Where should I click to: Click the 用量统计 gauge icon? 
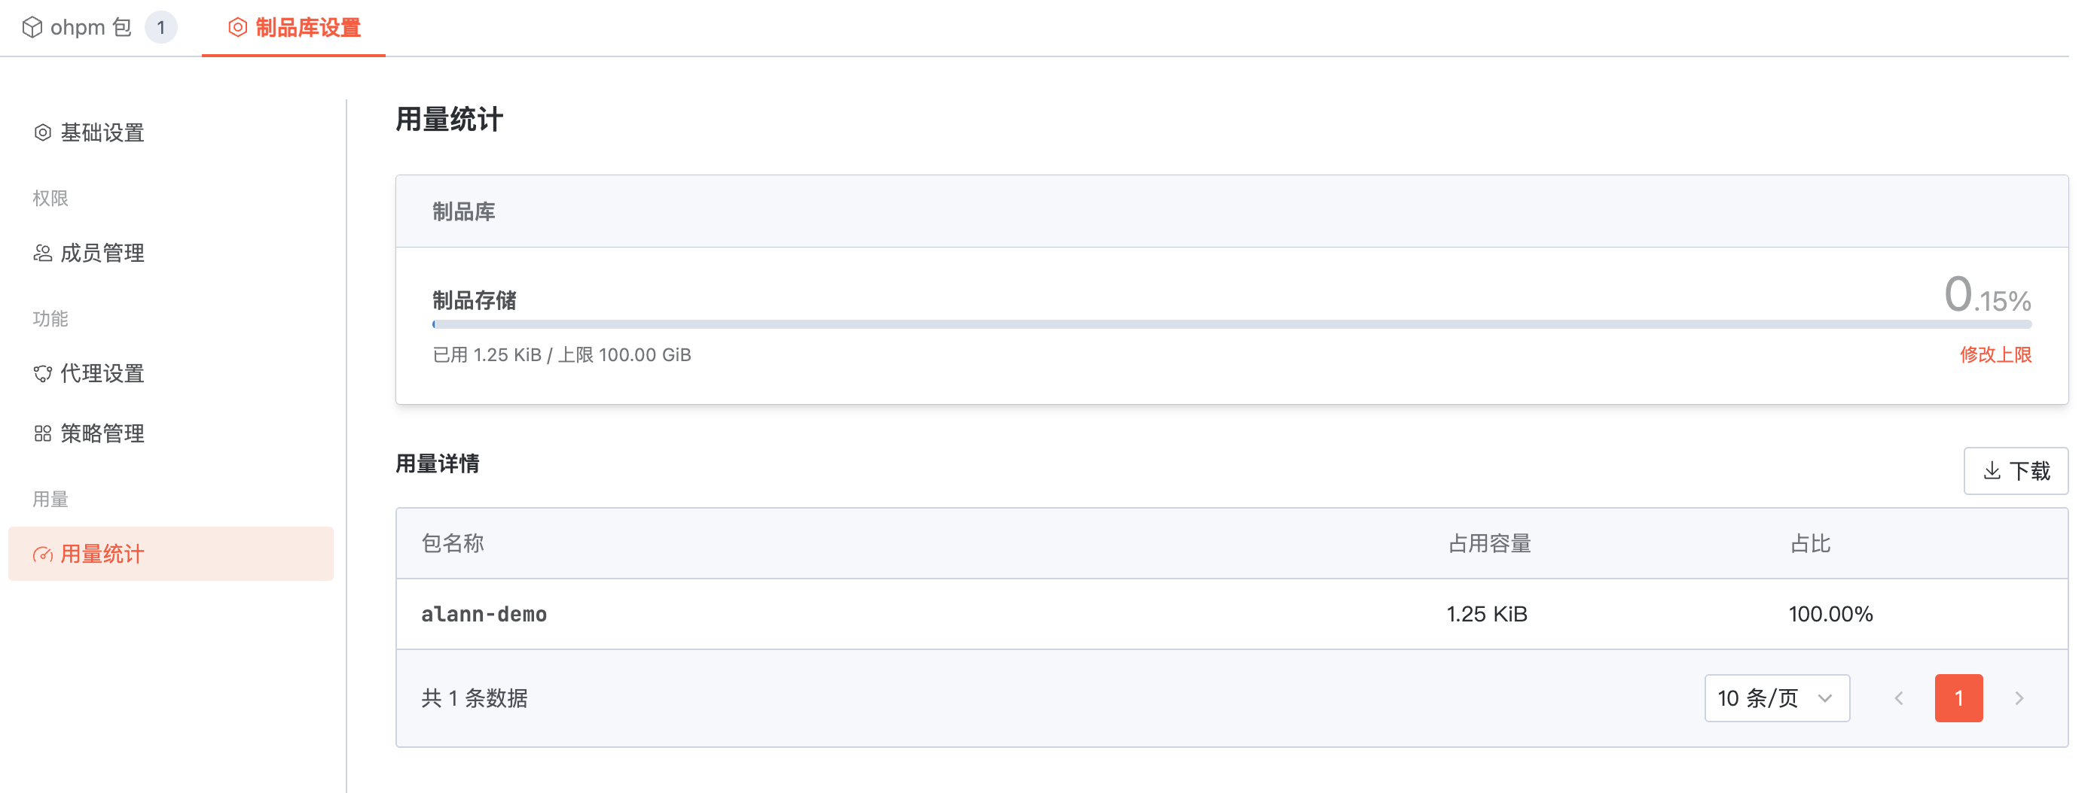(x=42, y=554)
